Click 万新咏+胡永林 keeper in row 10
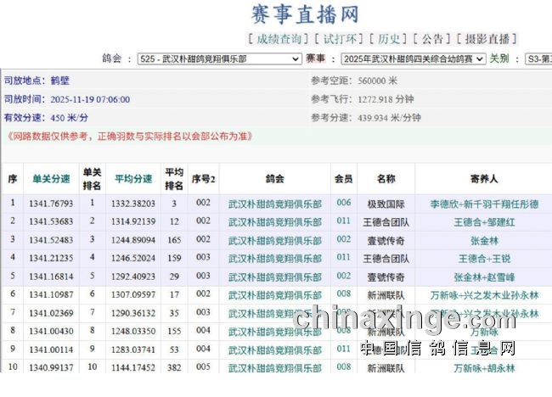The height and width of the screenshot is (397, 552). click(x=484, y=368)
